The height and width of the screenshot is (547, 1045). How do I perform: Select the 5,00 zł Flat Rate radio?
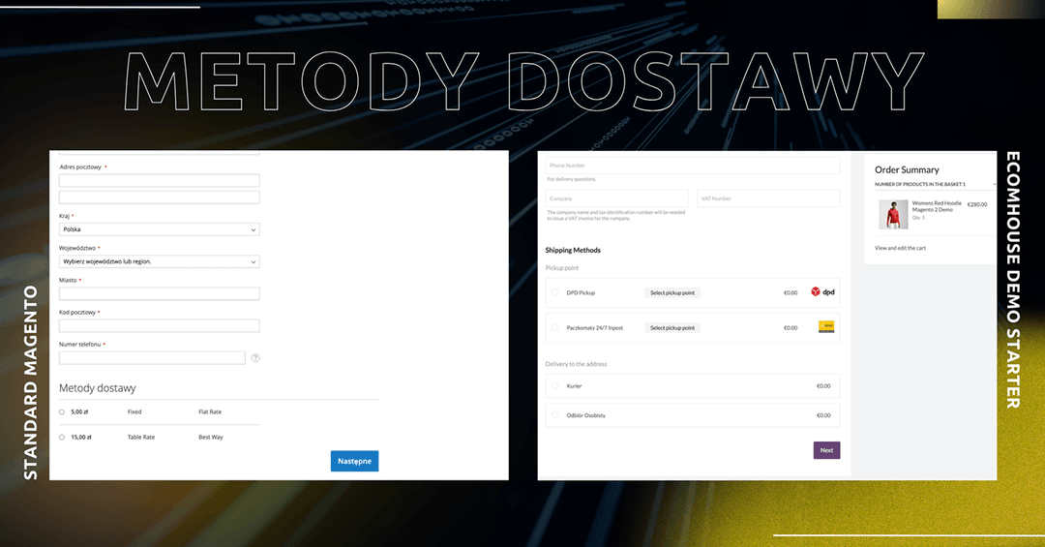pos(62,412)
